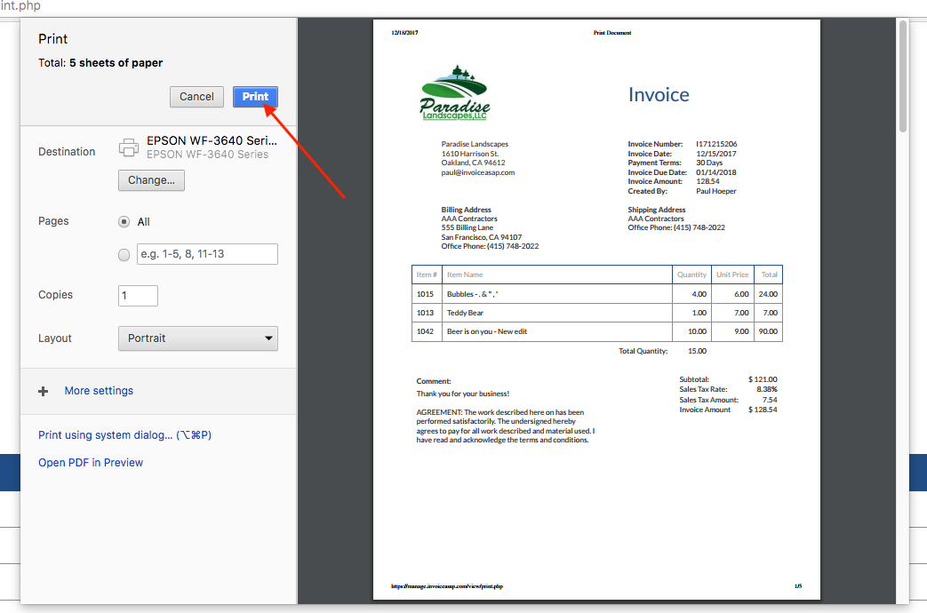Image resolution: width=927 pixels, height=613 pixels.
Task: Open the Change... destination button
Action: [x=150, y=180]
